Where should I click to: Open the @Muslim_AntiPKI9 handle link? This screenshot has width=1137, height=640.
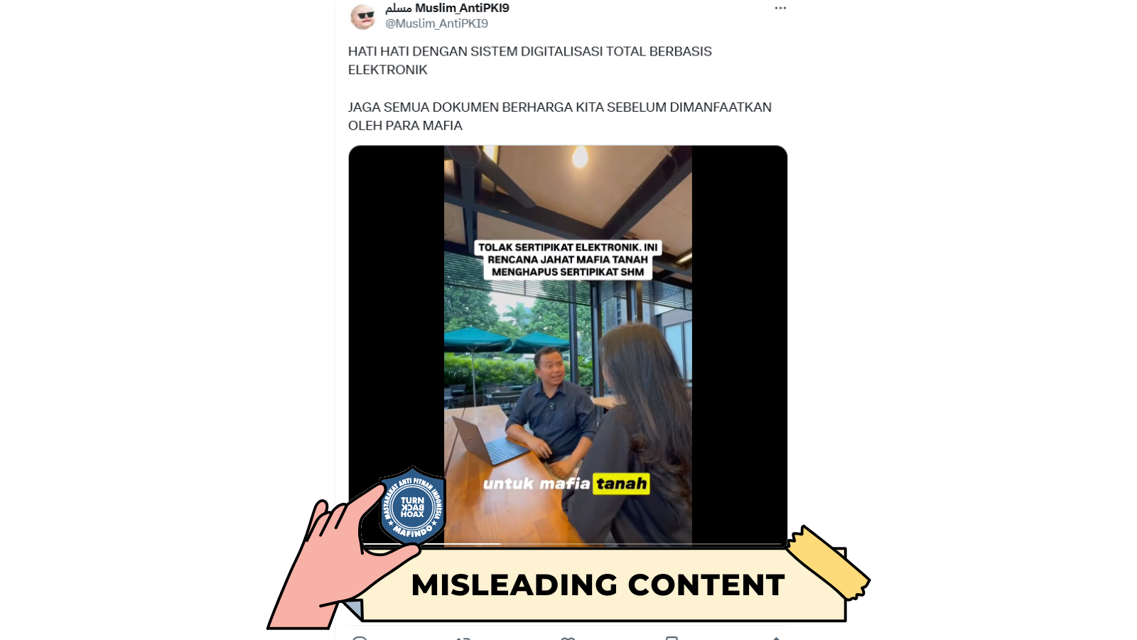point(436,23)
